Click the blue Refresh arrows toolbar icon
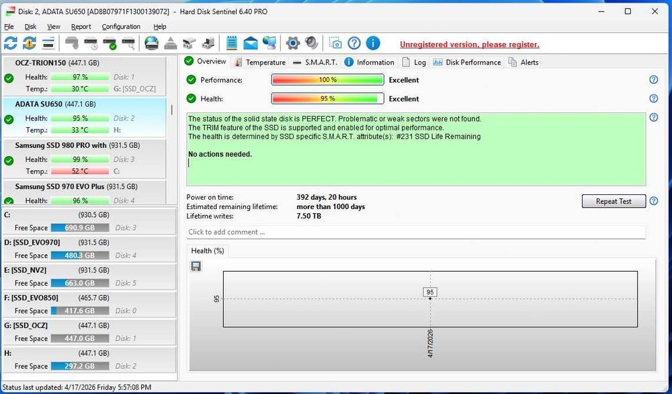 (x=11, y=43)
